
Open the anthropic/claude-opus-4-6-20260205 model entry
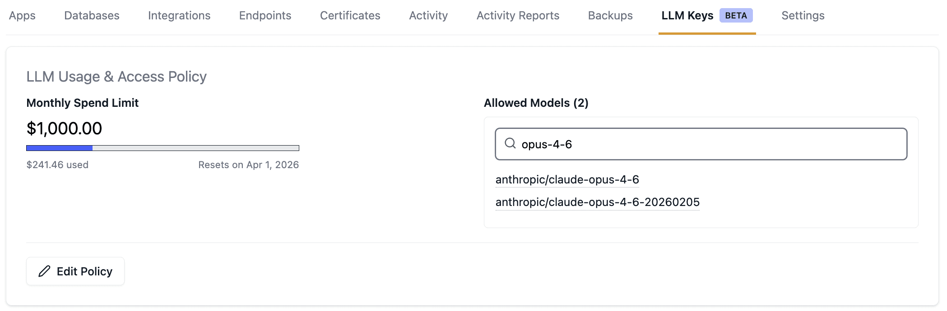[x=597, y=202]
